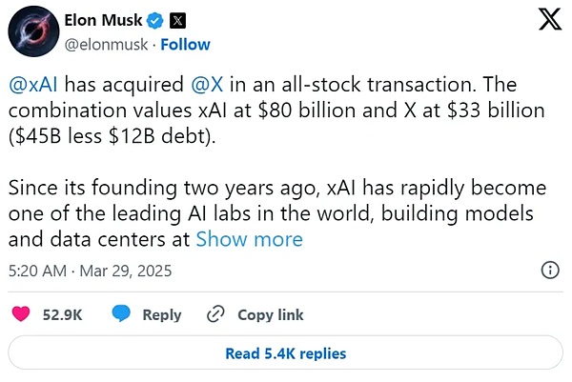Click the 5:20 AM · Mar 29, 2025 timestamp
The height and width of the screenshot is (382, 572).
tap(89, 271)
